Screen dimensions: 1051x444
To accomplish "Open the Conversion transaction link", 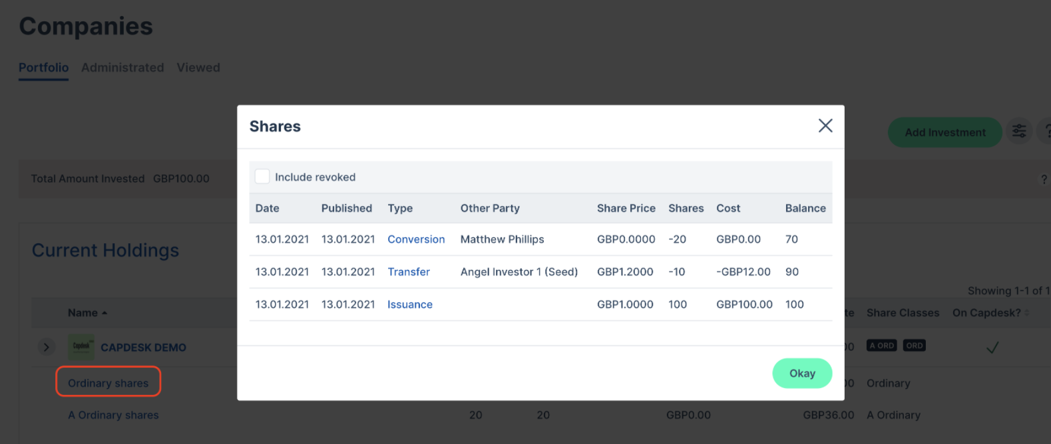I will [x=416, y=239].
